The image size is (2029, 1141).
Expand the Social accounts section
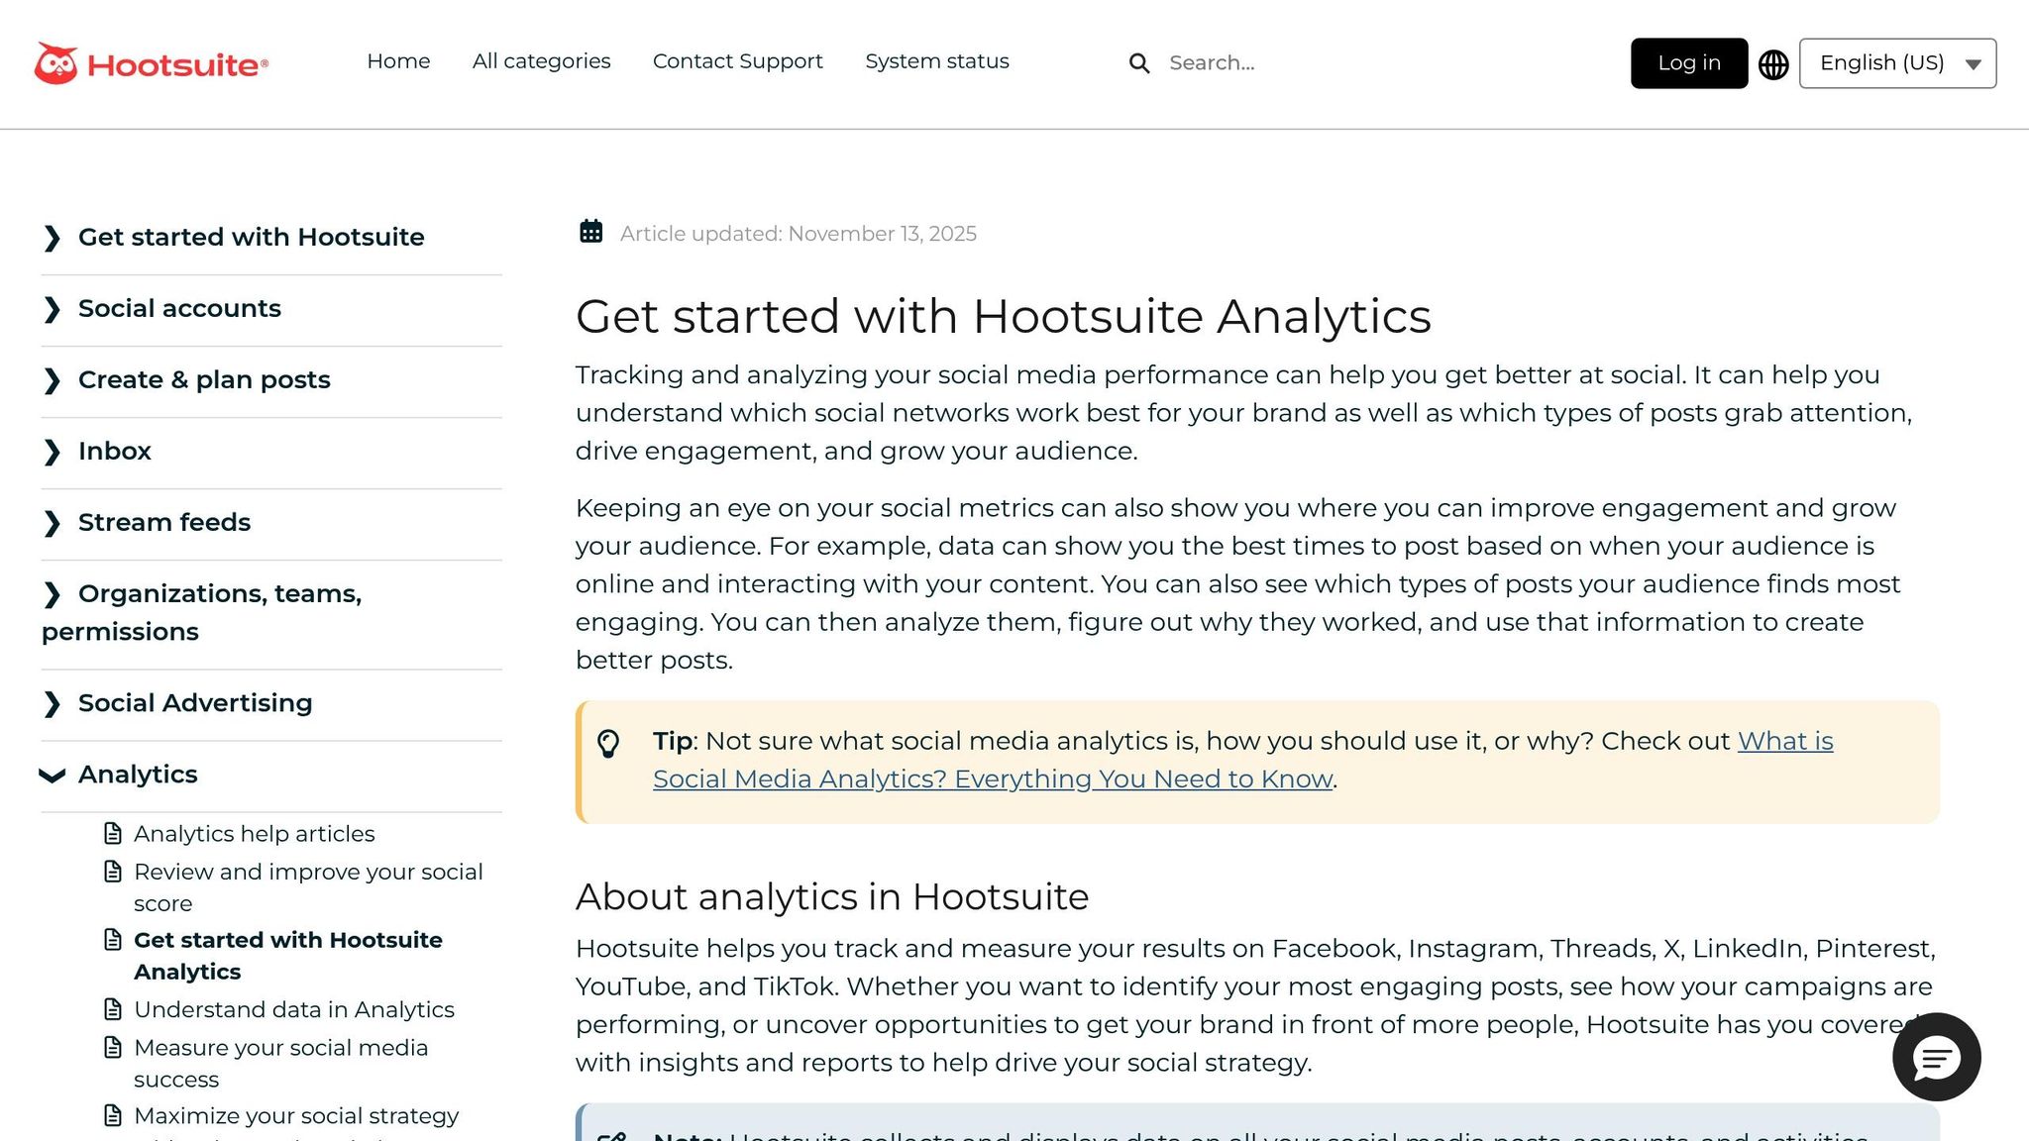[178, 308]
